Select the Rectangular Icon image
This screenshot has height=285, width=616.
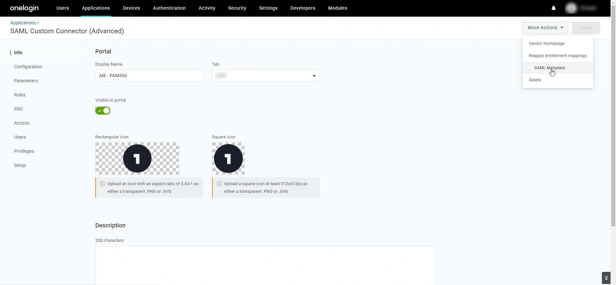137,159
